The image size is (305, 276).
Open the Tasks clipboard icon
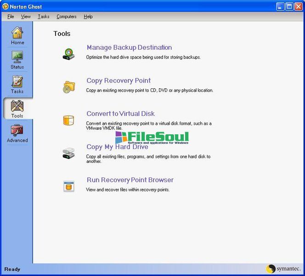[x=17, y=82]
